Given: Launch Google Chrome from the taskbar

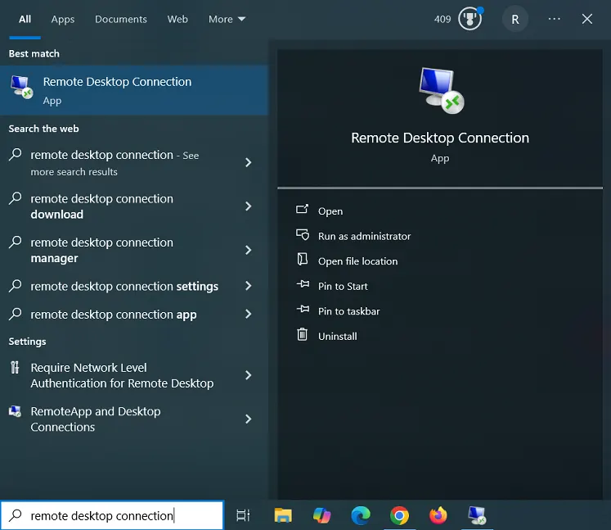Looking at the screenshot, I should point(399,515).
